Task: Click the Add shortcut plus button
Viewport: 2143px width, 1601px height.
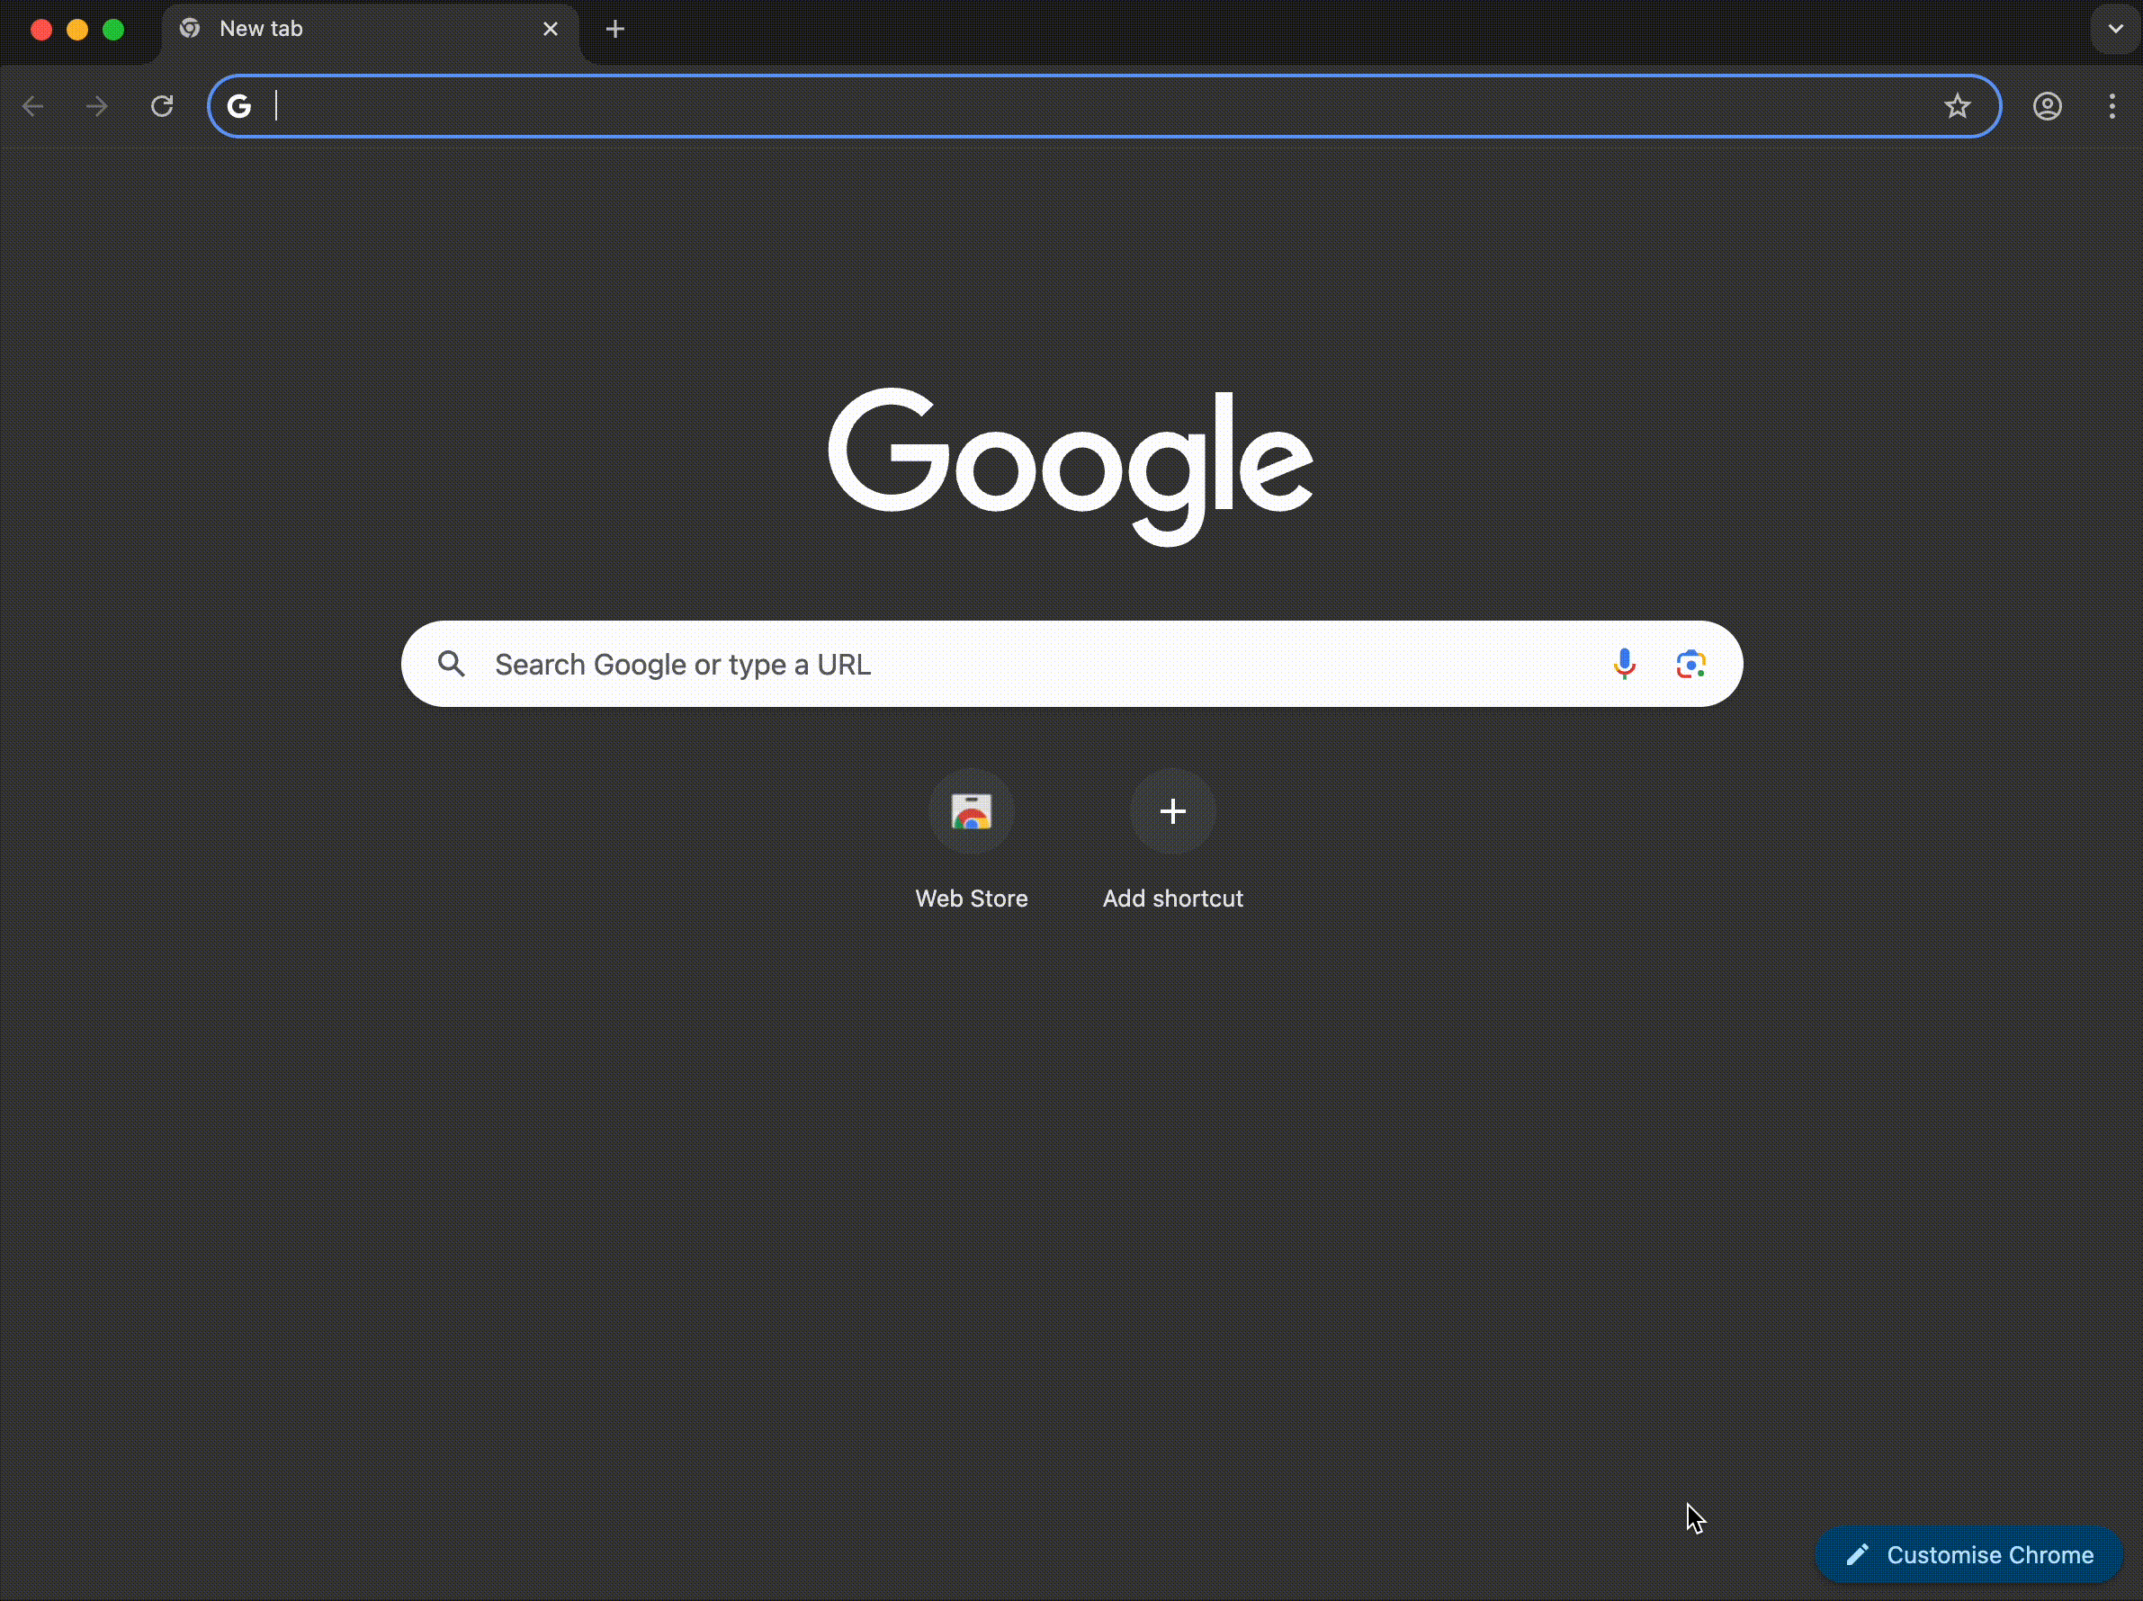Action: pyautogui.click(x=1172, y=810)
